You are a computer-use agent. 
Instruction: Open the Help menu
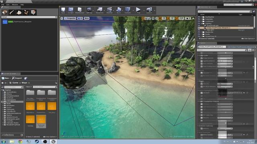click(22, 5)
